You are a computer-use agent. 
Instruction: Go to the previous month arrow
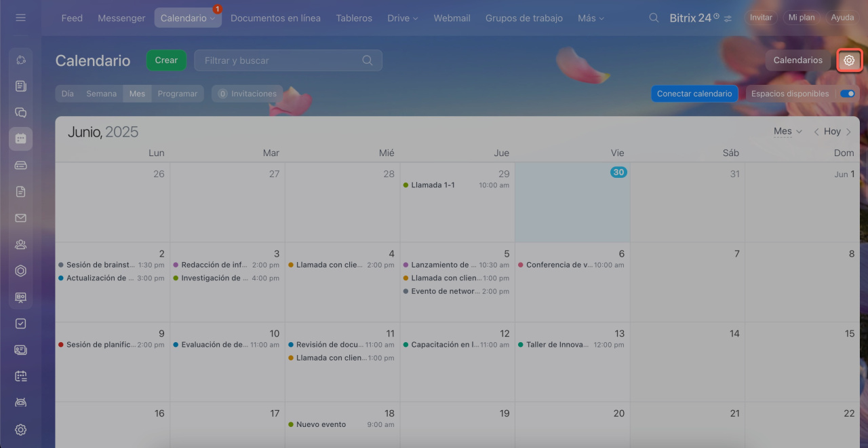tap(816, 132)
